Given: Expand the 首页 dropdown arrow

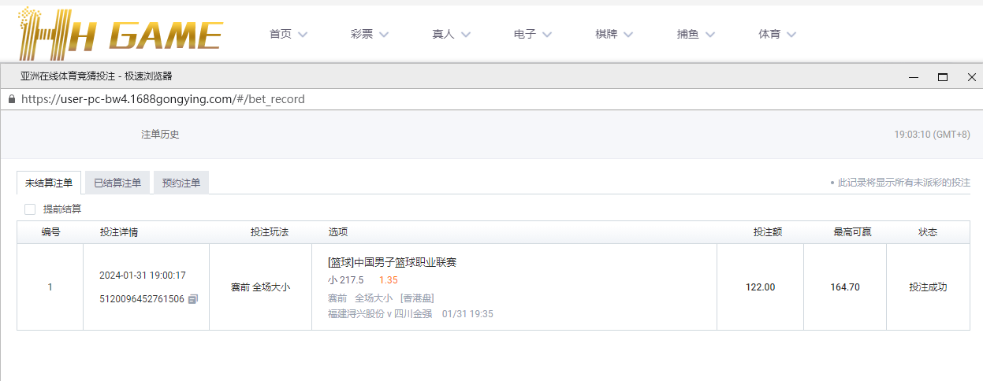Looking at the screenshot, I should click(x=303, y=35).
